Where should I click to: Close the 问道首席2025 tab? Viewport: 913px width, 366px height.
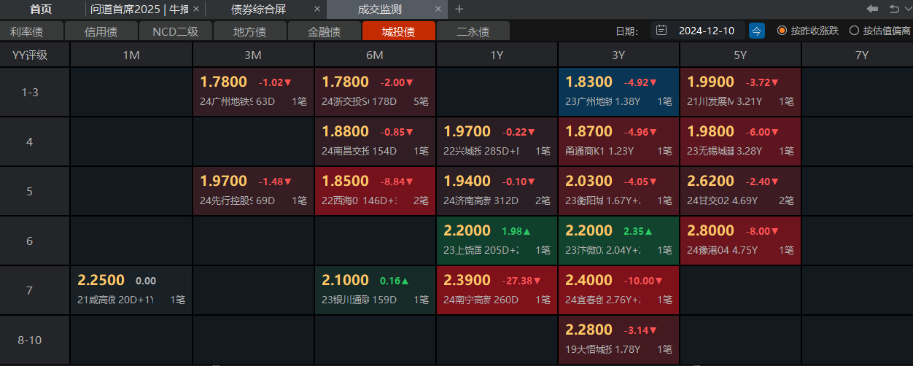coord(195,9)
